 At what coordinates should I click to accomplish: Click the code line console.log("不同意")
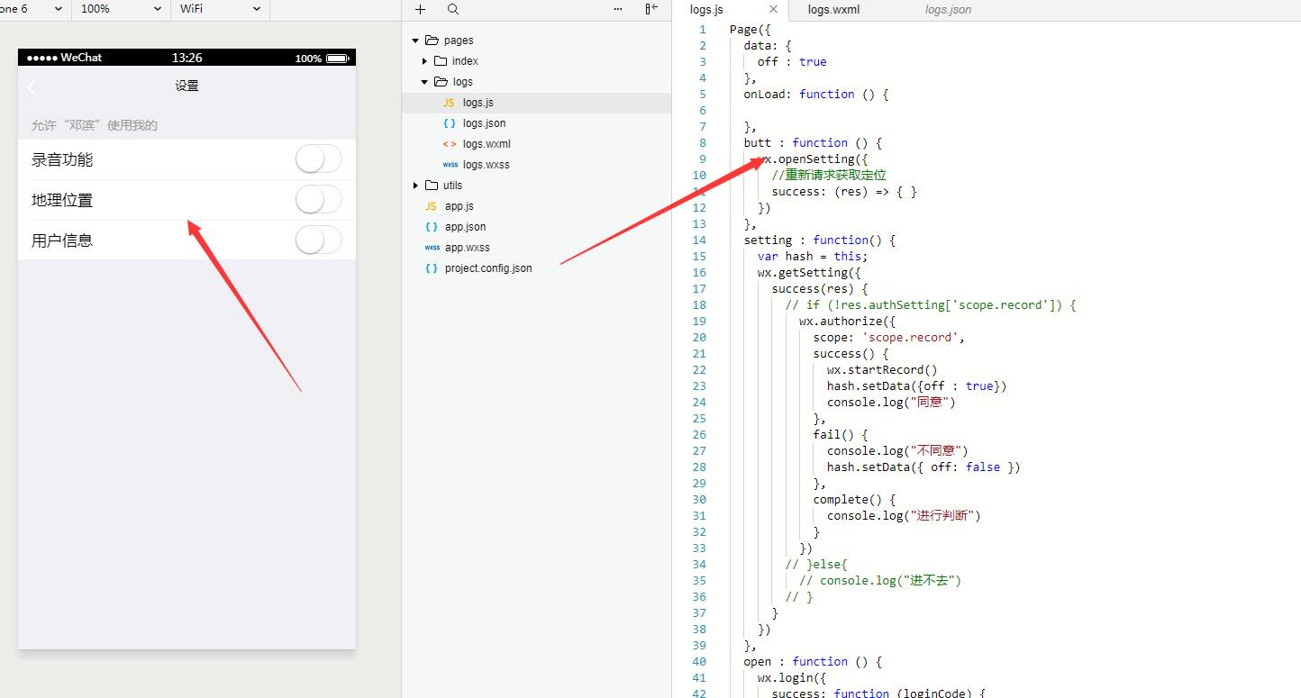897,451
